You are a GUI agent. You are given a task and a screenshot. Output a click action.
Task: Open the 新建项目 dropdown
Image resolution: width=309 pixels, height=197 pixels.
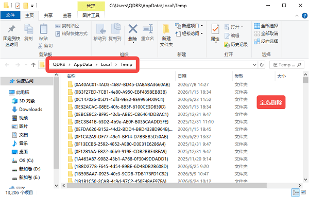[x=189, y=26]
